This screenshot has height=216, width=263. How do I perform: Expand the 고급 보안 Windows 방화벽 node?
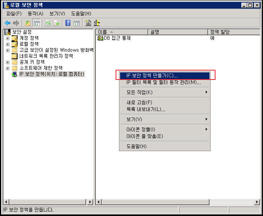click(x=7, y=50)
